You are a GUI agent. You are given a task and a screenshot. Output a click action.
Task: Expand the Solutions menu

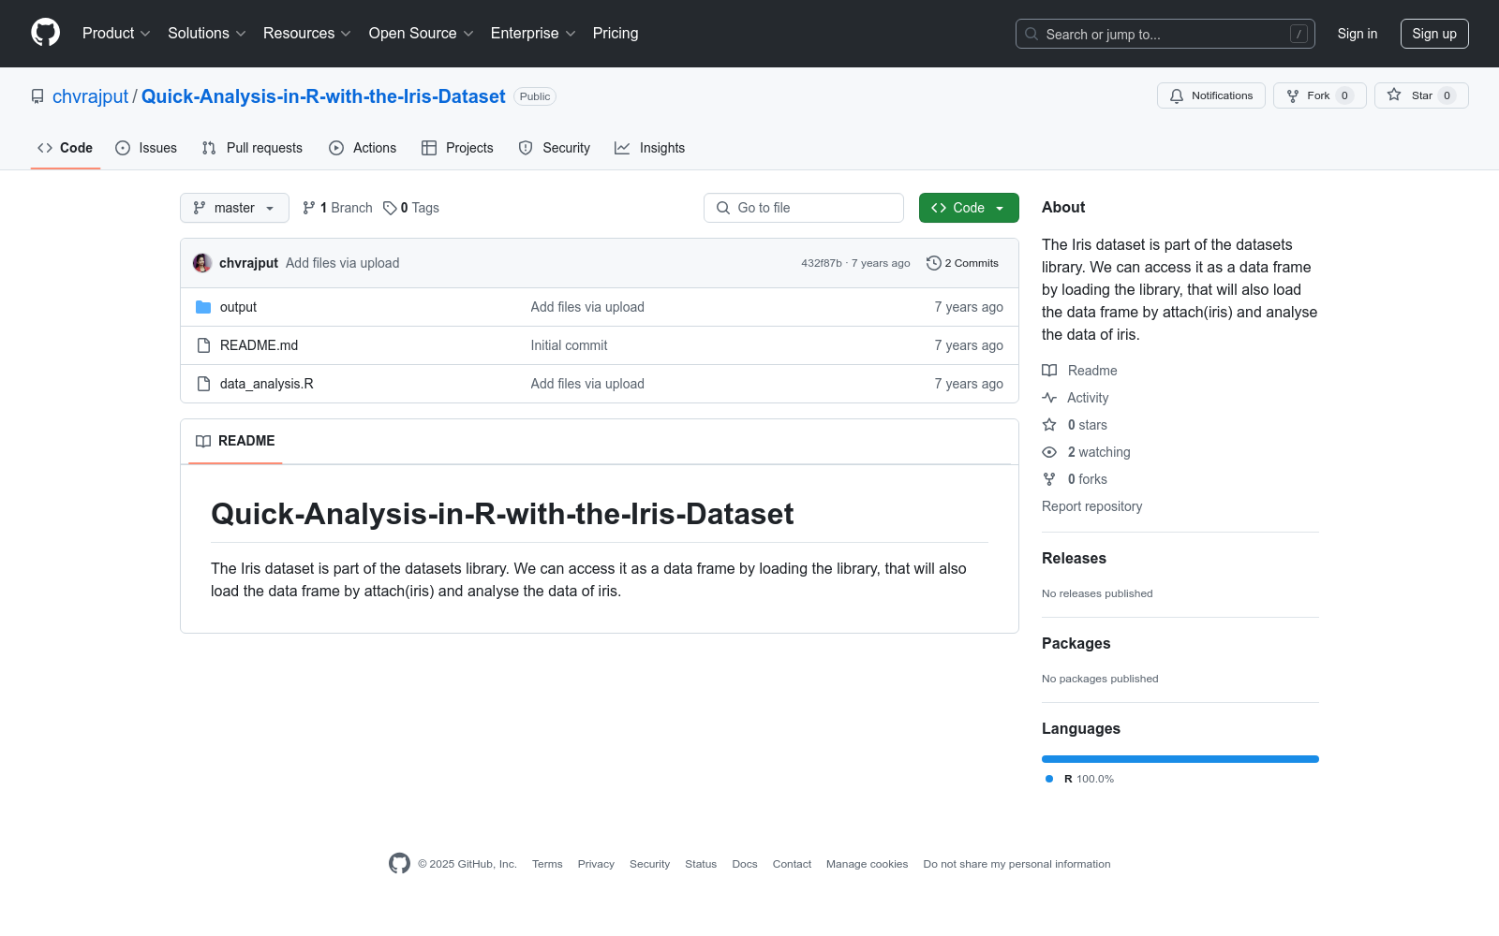pos(207,34)
